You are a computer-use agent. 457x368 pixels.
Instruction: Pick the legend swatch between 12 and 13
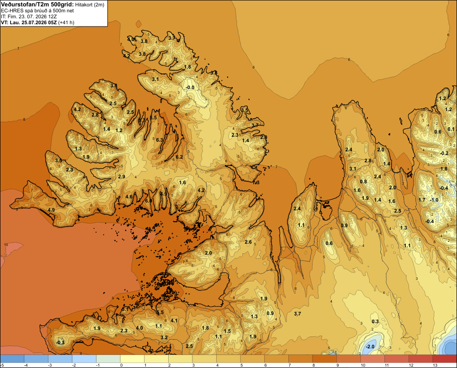click(x=421, y=359)
